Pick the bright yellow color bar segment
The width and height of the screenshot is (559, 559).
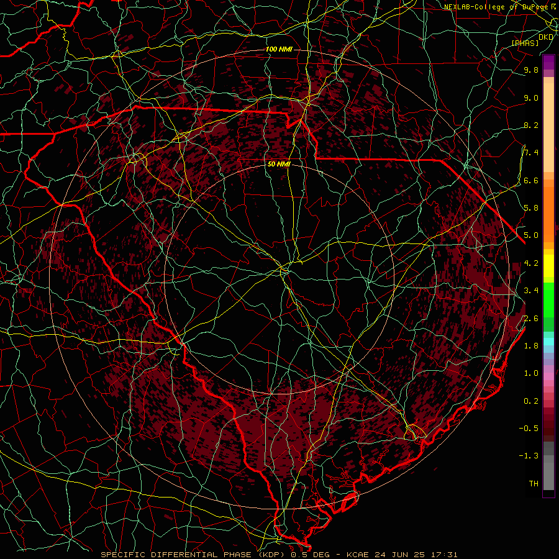[548, 266]
